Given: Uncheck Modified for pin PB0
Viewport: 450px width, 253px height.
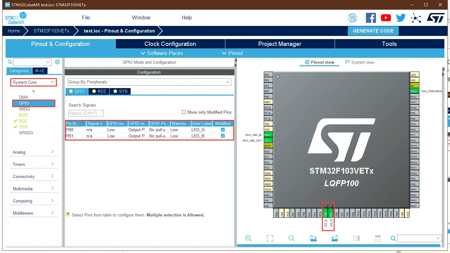Looking at the screenshot, I should click(x=222, y=129).
